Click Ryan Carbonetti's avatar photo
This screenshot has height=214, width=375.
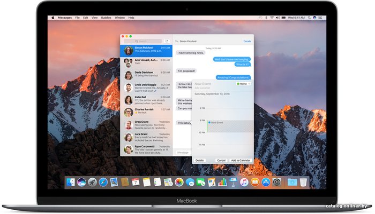[129, 149]
